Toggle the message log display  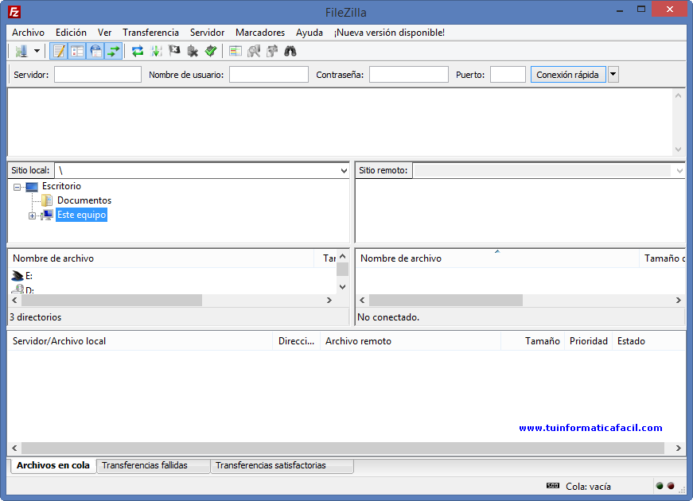coord(59,51)
